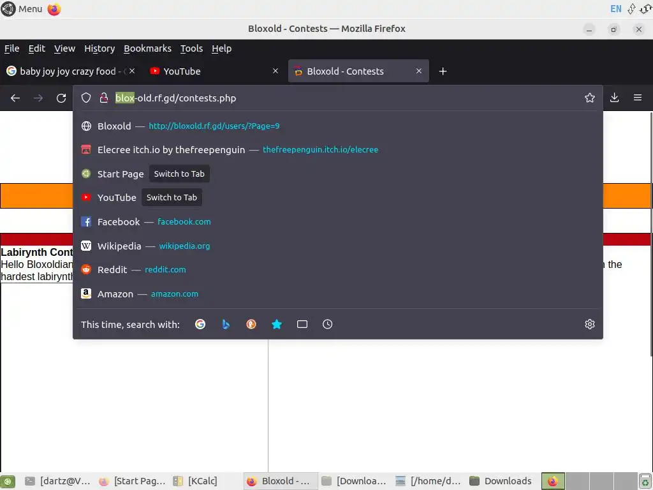The width and height of the screenshot is (653, 490).
Task: Open the Bookmarks menu
Action: 147,48
